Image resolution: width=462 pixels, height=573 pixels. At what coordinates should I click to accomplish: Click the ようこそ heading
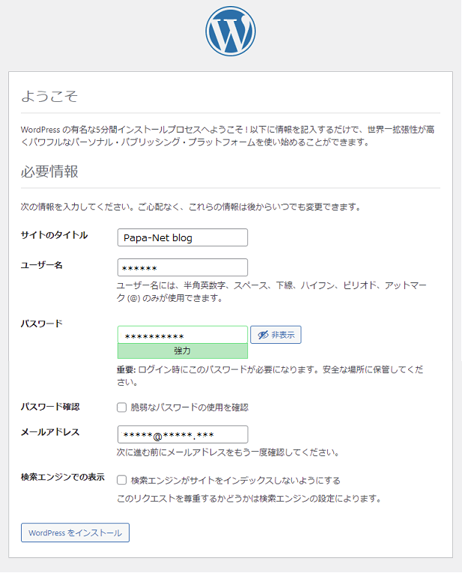[49, 96]
